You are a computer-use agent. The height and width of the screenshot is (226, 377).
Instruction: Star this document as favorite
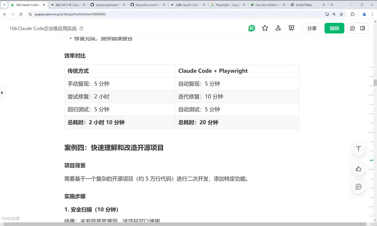(x=265, y=28)
